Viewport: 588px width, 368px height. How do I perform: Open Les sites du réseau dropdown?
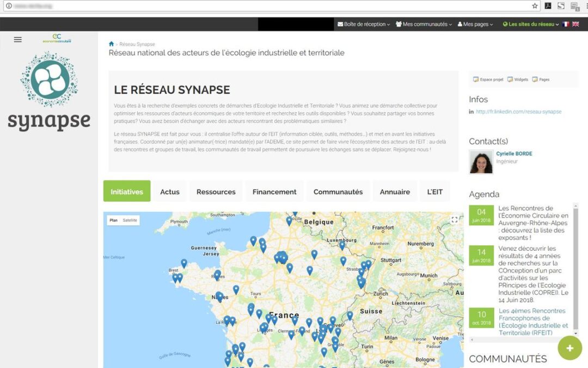[x=531, y=24]
